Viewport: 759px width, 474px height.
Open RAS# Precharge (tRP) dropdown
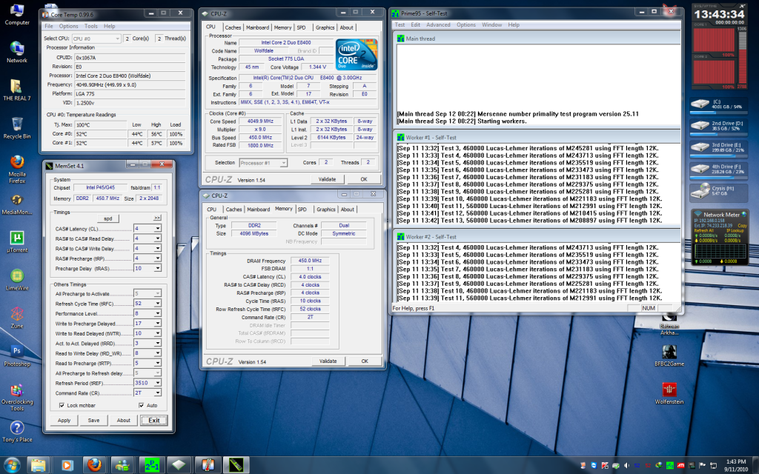pyautogui.click(x=148, y=258)
